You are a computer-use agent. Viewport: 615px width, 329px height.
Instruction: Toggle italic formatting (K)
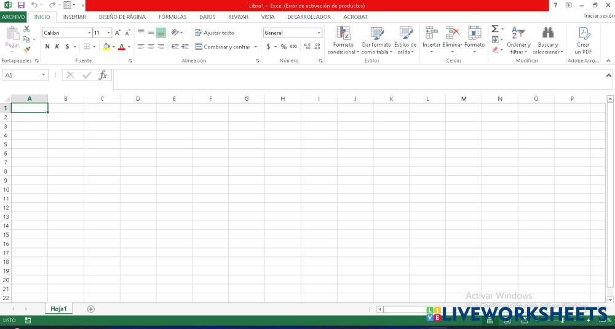57,47
